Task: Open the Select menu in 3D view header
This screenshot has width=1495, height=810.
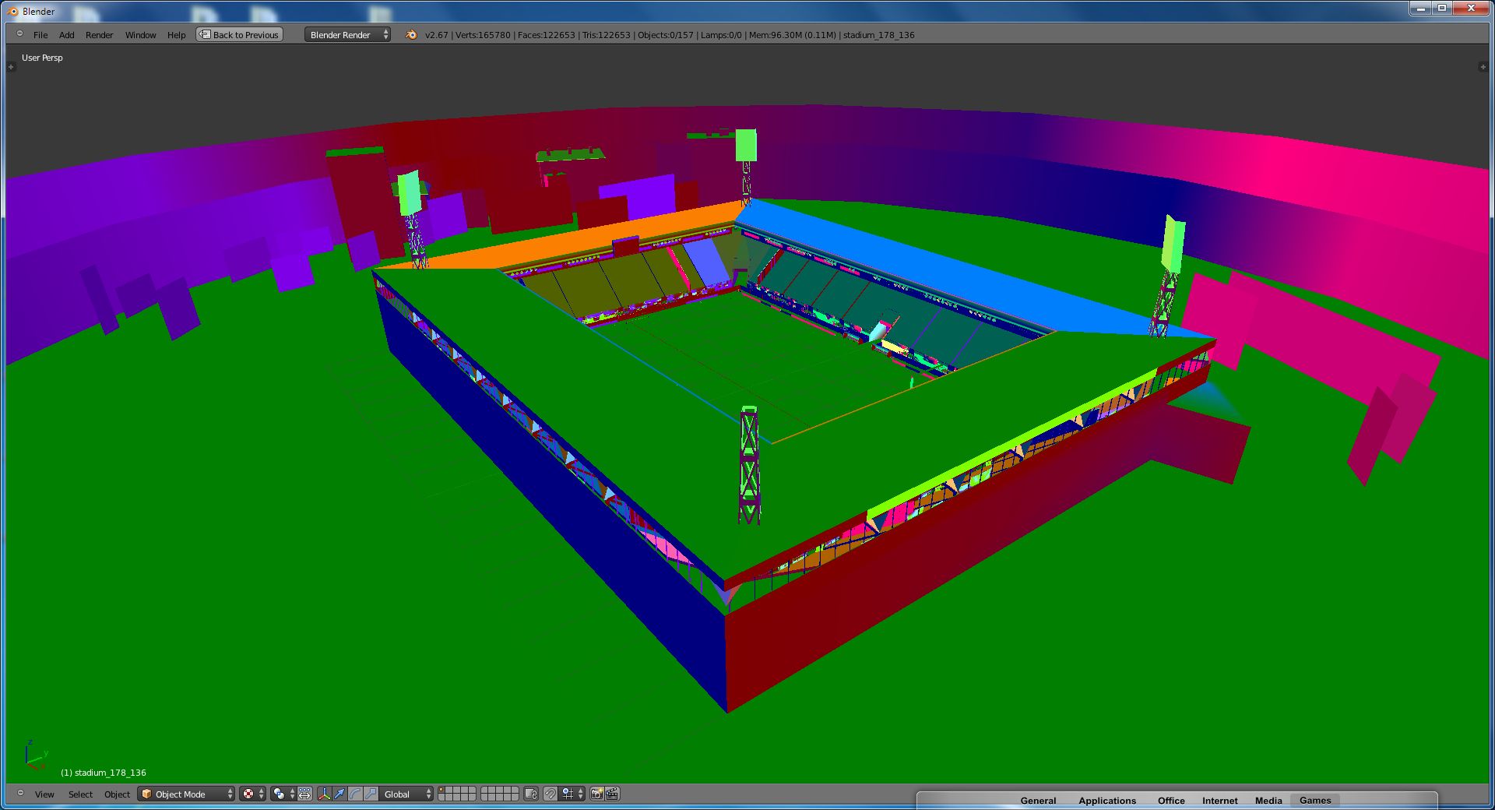Action: [x=80, y=794]
